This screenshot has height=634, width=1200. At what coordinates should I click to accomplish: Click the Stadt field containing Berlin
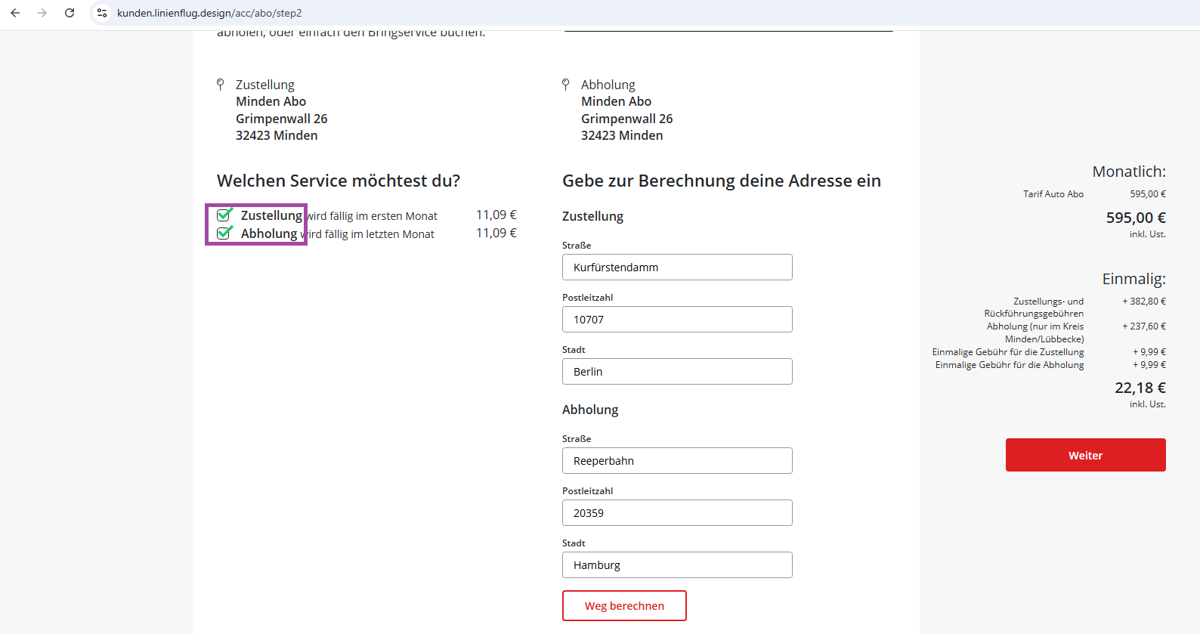point(676,372)
